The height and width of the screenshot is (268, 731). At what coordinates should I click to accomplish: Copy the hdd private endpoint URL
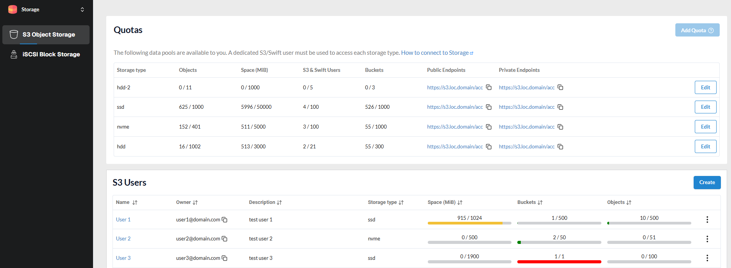pyautogui.click(x=560, y=147)
